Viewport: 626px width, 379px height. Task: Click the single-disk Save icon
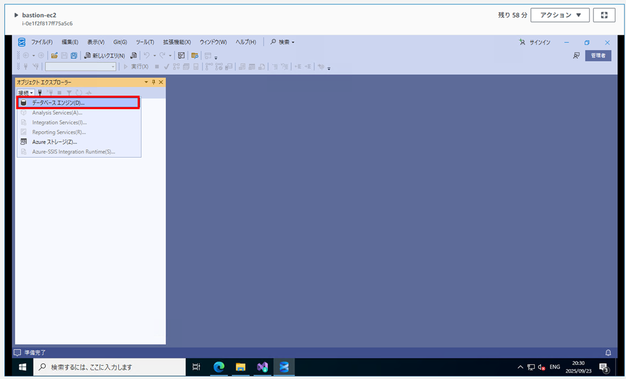(64, 55)
